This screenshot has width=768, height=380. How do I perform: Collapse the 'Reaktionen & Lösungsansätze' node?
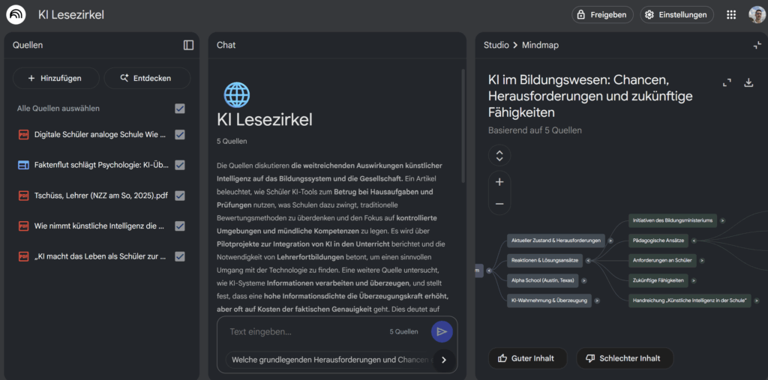pos(589,261)
